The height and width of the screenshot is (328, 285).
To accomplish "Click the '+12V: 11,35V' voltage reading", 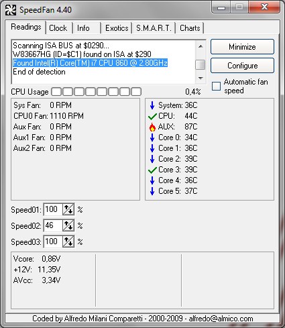I will coord(37,270).
